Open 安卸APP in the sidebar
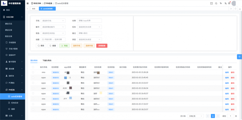 (12, 55)
